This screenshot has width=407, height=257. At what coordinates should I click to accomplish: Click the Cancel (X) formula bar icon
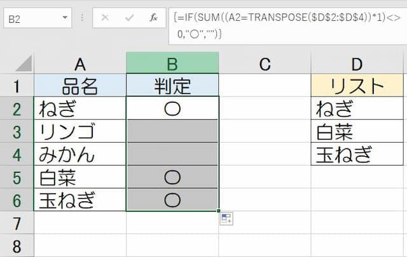tap(105, 18)
